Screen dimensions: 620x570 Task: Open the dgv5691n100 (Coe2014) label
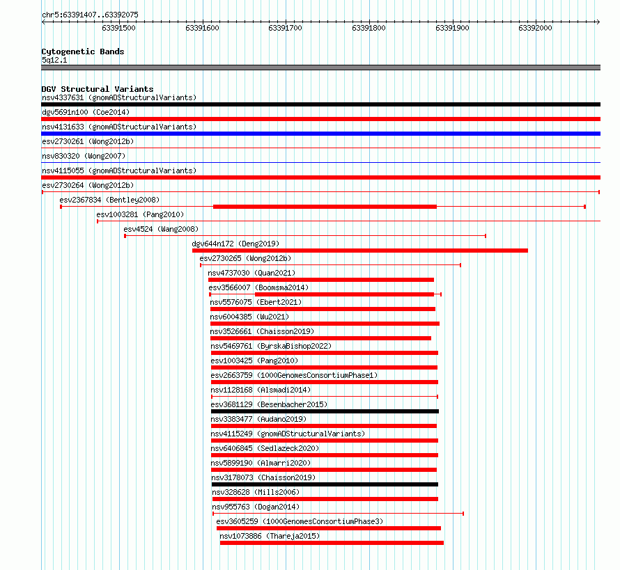coord(86,112)
